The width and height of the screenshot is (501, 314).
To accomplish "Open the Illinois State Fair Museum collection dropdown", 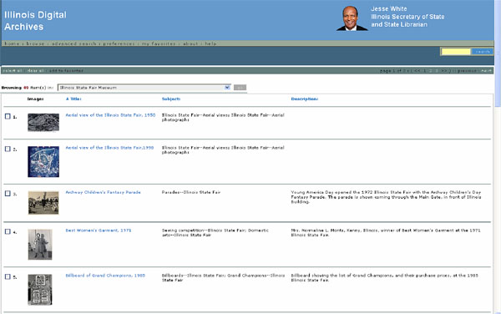I will pyautogui.click(x=144, y=88).
